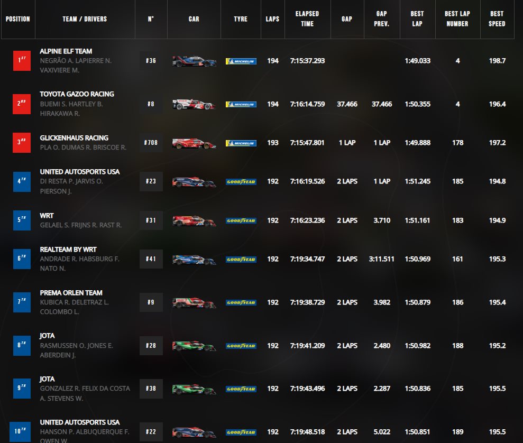Click the LAPS column header
523x443 pixels.
click(x=272, y=19)
